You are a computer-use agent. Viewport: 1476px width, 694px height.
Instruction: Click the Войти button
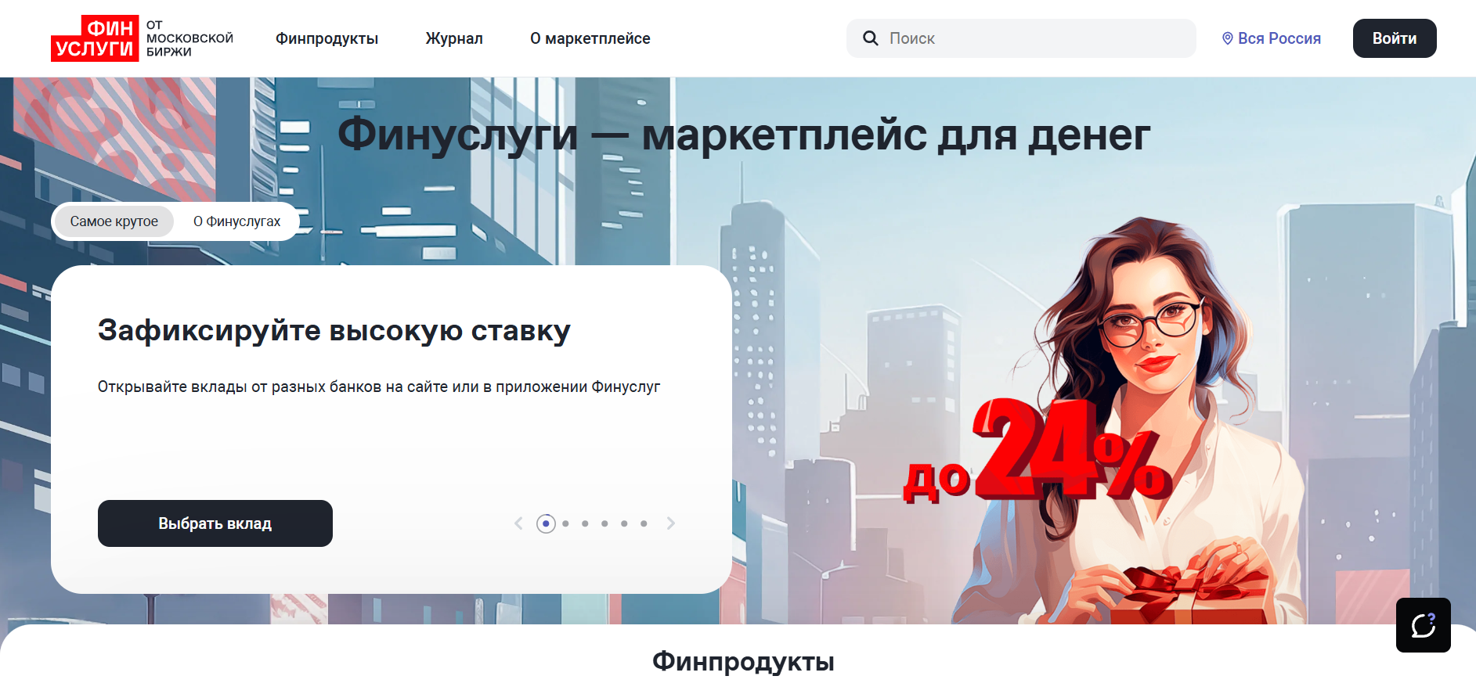[x=1395, y=38]
